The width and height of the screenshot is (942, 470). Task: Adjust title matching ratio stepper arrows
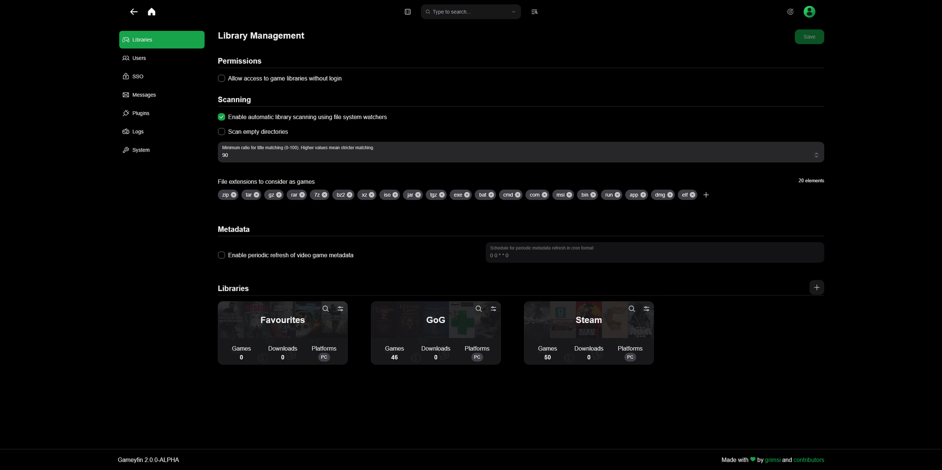[816, 155]
